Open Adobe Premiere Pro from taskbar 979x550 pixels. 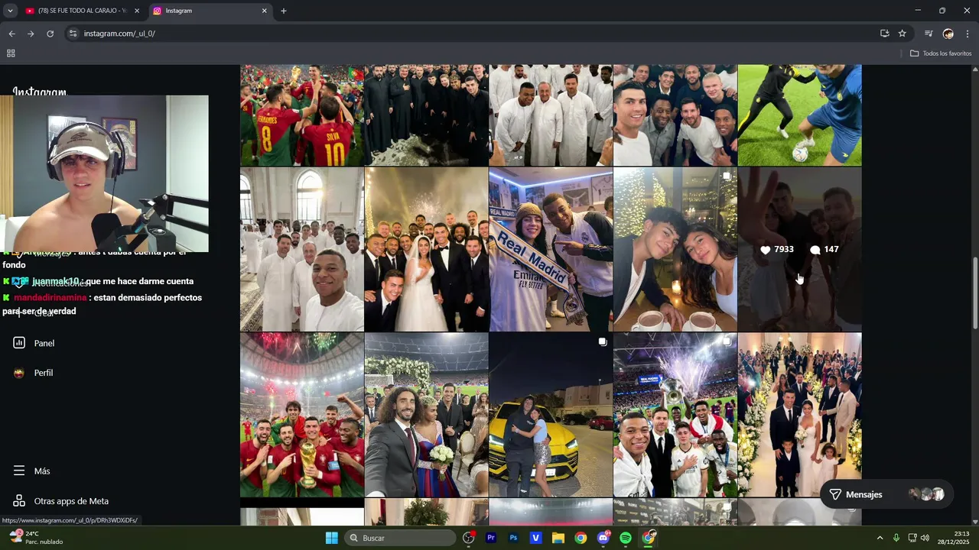click(491, 538)
